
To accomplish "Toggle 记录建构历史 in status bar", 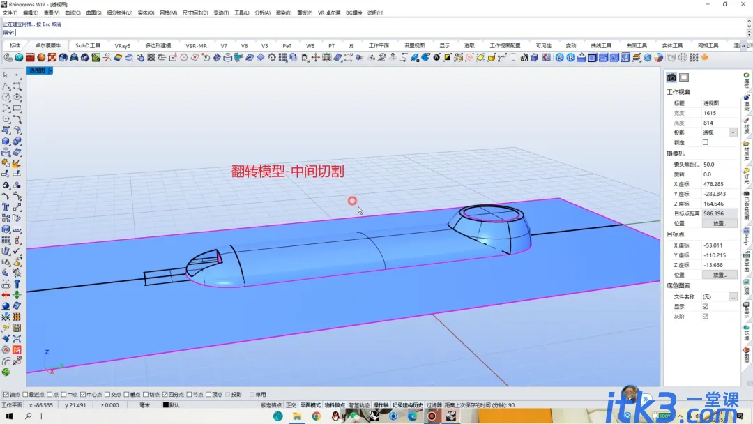I will click(407, 405).
